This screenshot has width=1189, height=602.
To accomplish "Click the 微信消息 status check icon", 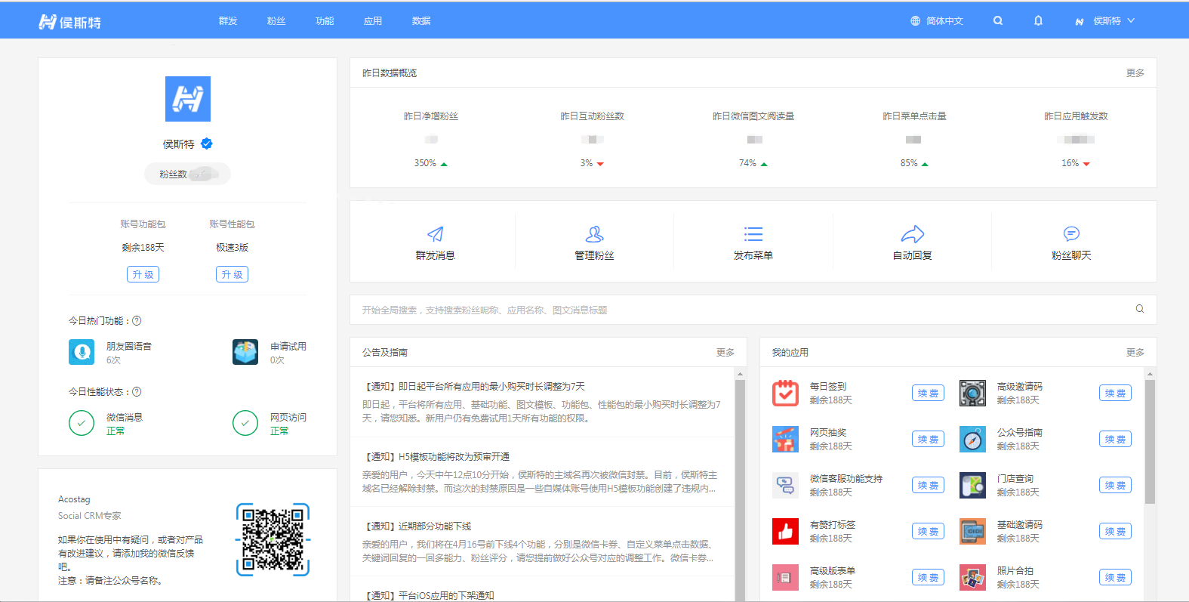I will [82, 423].
